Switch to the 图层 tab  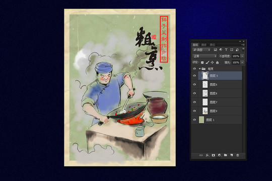coord(195,45)
